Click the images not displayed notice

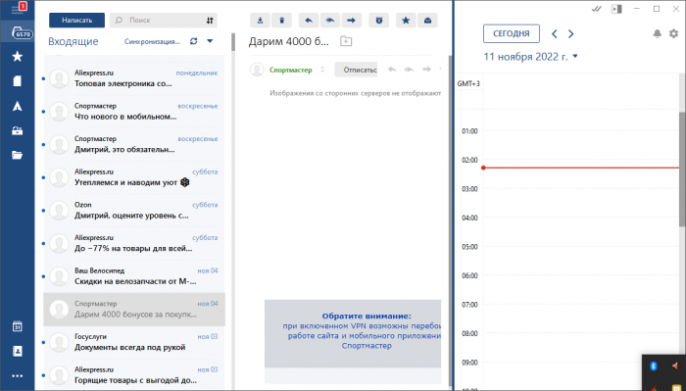click(355, 93)
